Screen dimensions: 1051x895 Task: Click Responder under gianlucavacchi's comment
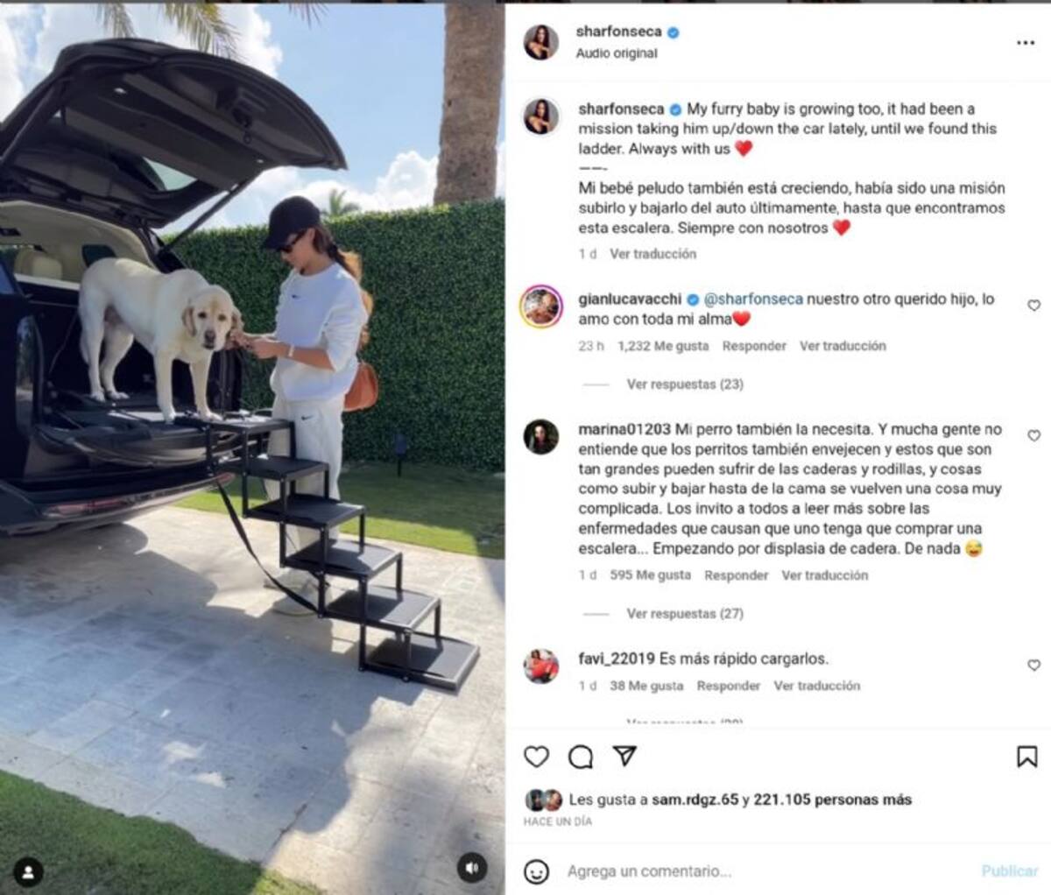pyautogui.click(x=754, y=346)
